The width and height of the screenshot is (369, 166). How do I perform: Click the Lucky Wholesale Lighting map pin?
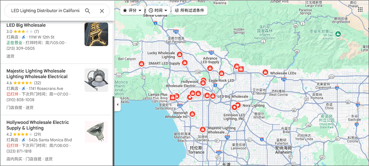[180, 55]
